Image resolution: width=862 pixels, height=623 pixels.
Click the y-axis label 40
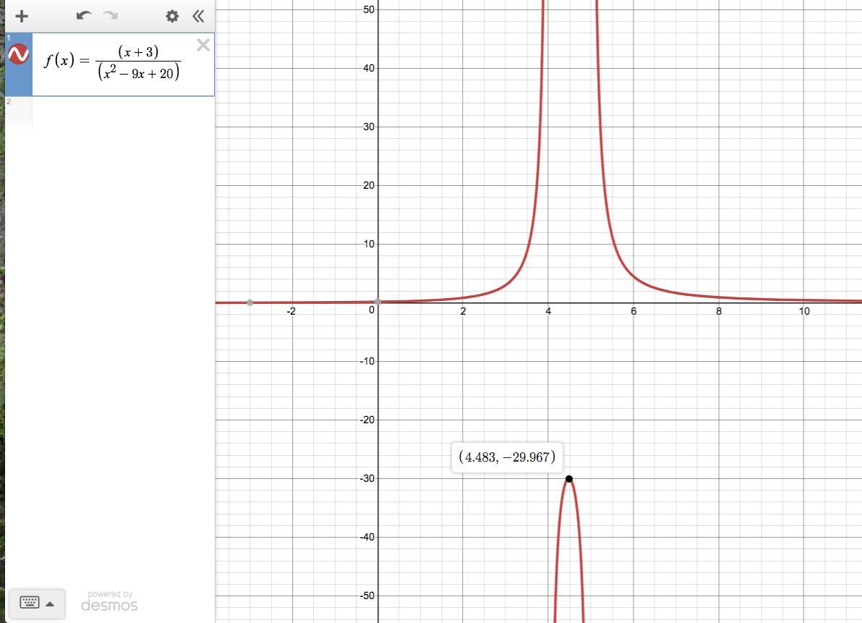(x=368, y=68)
